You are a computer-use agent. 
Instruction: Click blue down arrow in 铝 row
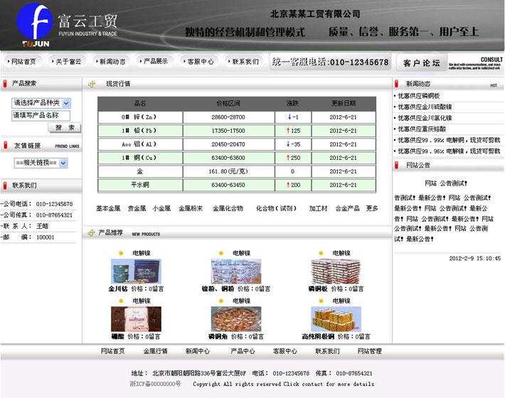288,144
